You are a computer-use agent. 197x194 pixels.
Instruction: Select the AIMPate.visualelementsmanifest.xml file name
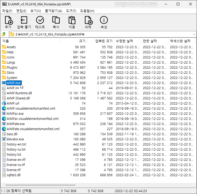33,129
